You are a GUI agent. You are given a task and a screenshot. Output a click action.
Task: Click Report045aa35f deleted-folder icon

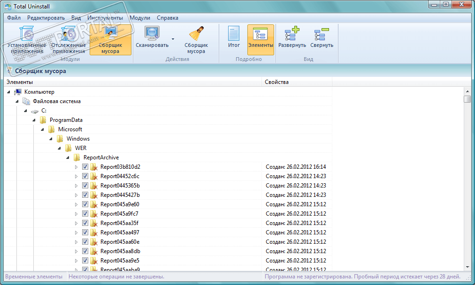94,223
